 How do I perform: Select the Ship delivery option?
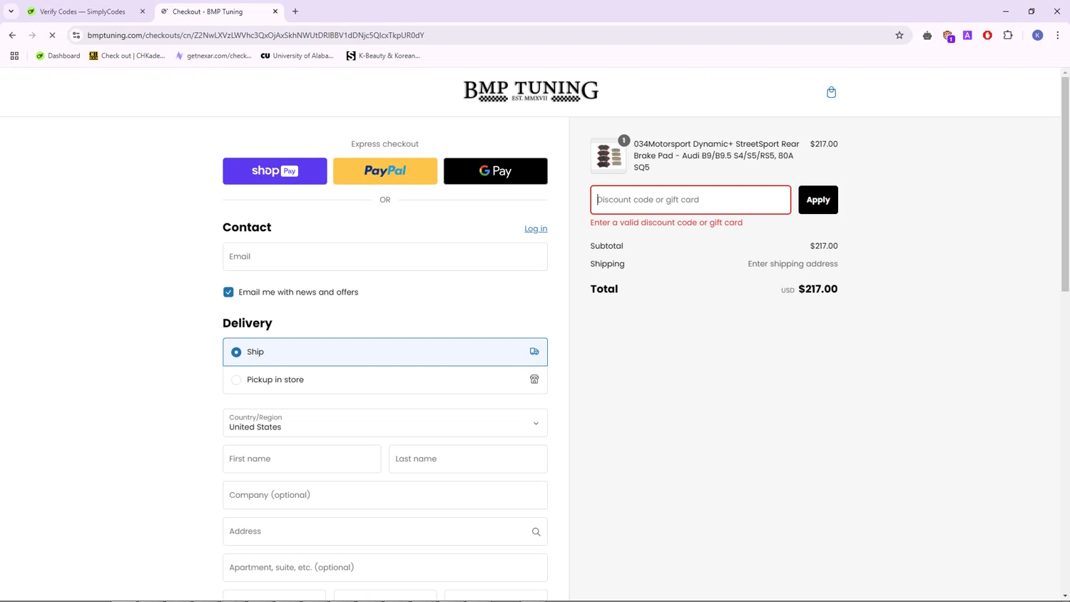(385, 352)
